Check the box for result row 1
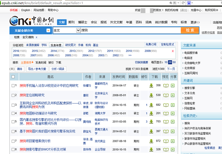The height and width of the screenshot is (154, 222). point(13,86)
